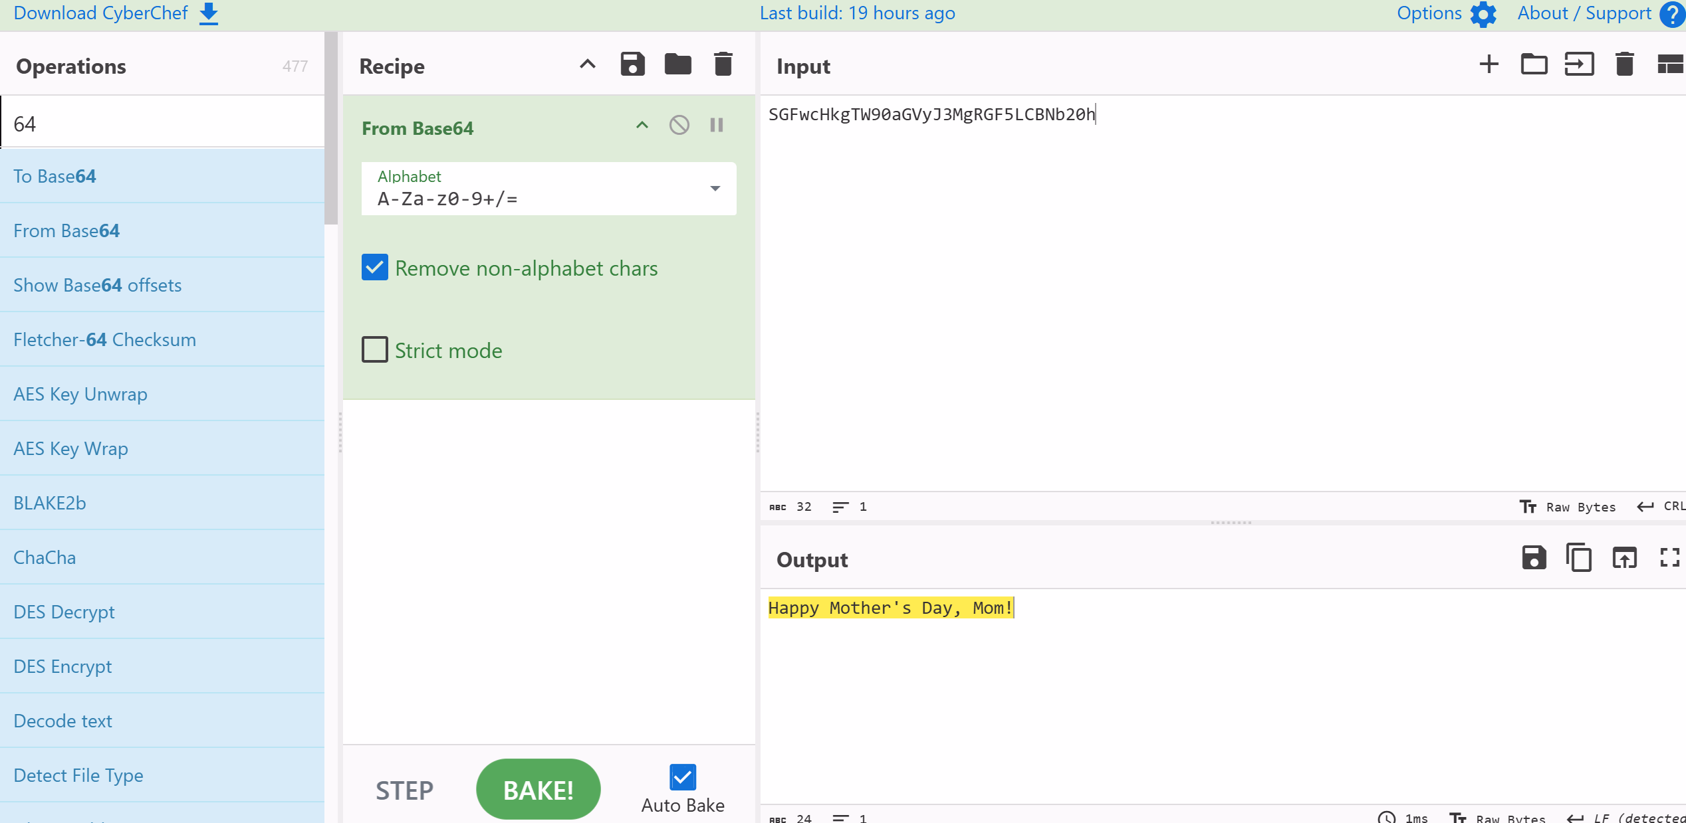Toggle the Auto Bake checkbox
Image resolution: width=1686 pixels, height=823 pixels.
pos(683,777)
